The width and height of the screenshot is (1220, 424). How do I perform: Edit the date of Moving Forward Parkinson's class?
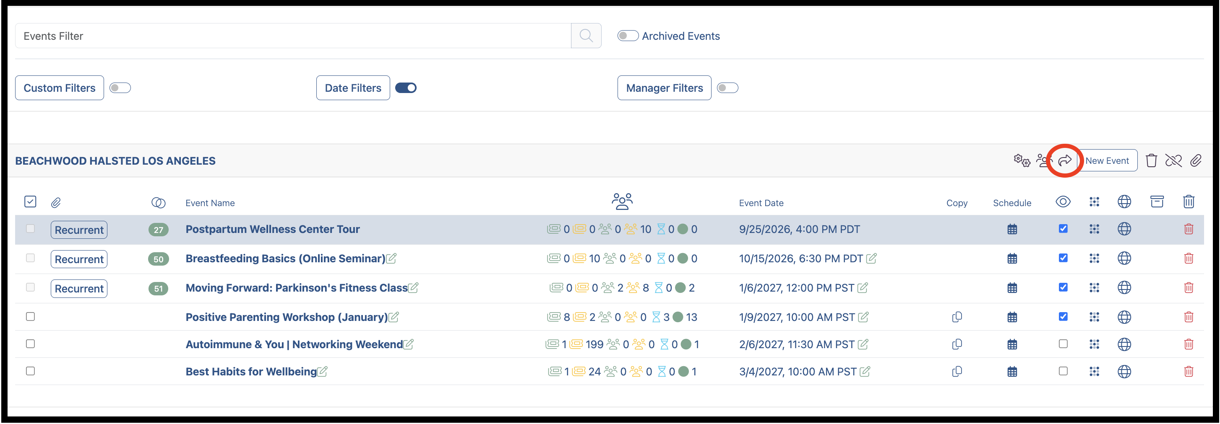863,287
